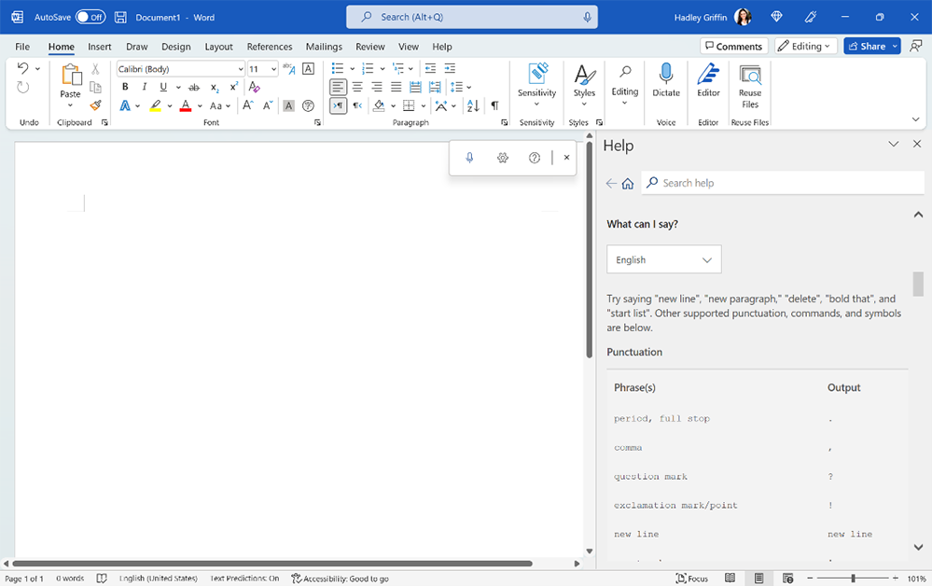932x586 pixels.
Task: Apply Subscript formatting
Action: pyautogui.click(x=215, y=88)
